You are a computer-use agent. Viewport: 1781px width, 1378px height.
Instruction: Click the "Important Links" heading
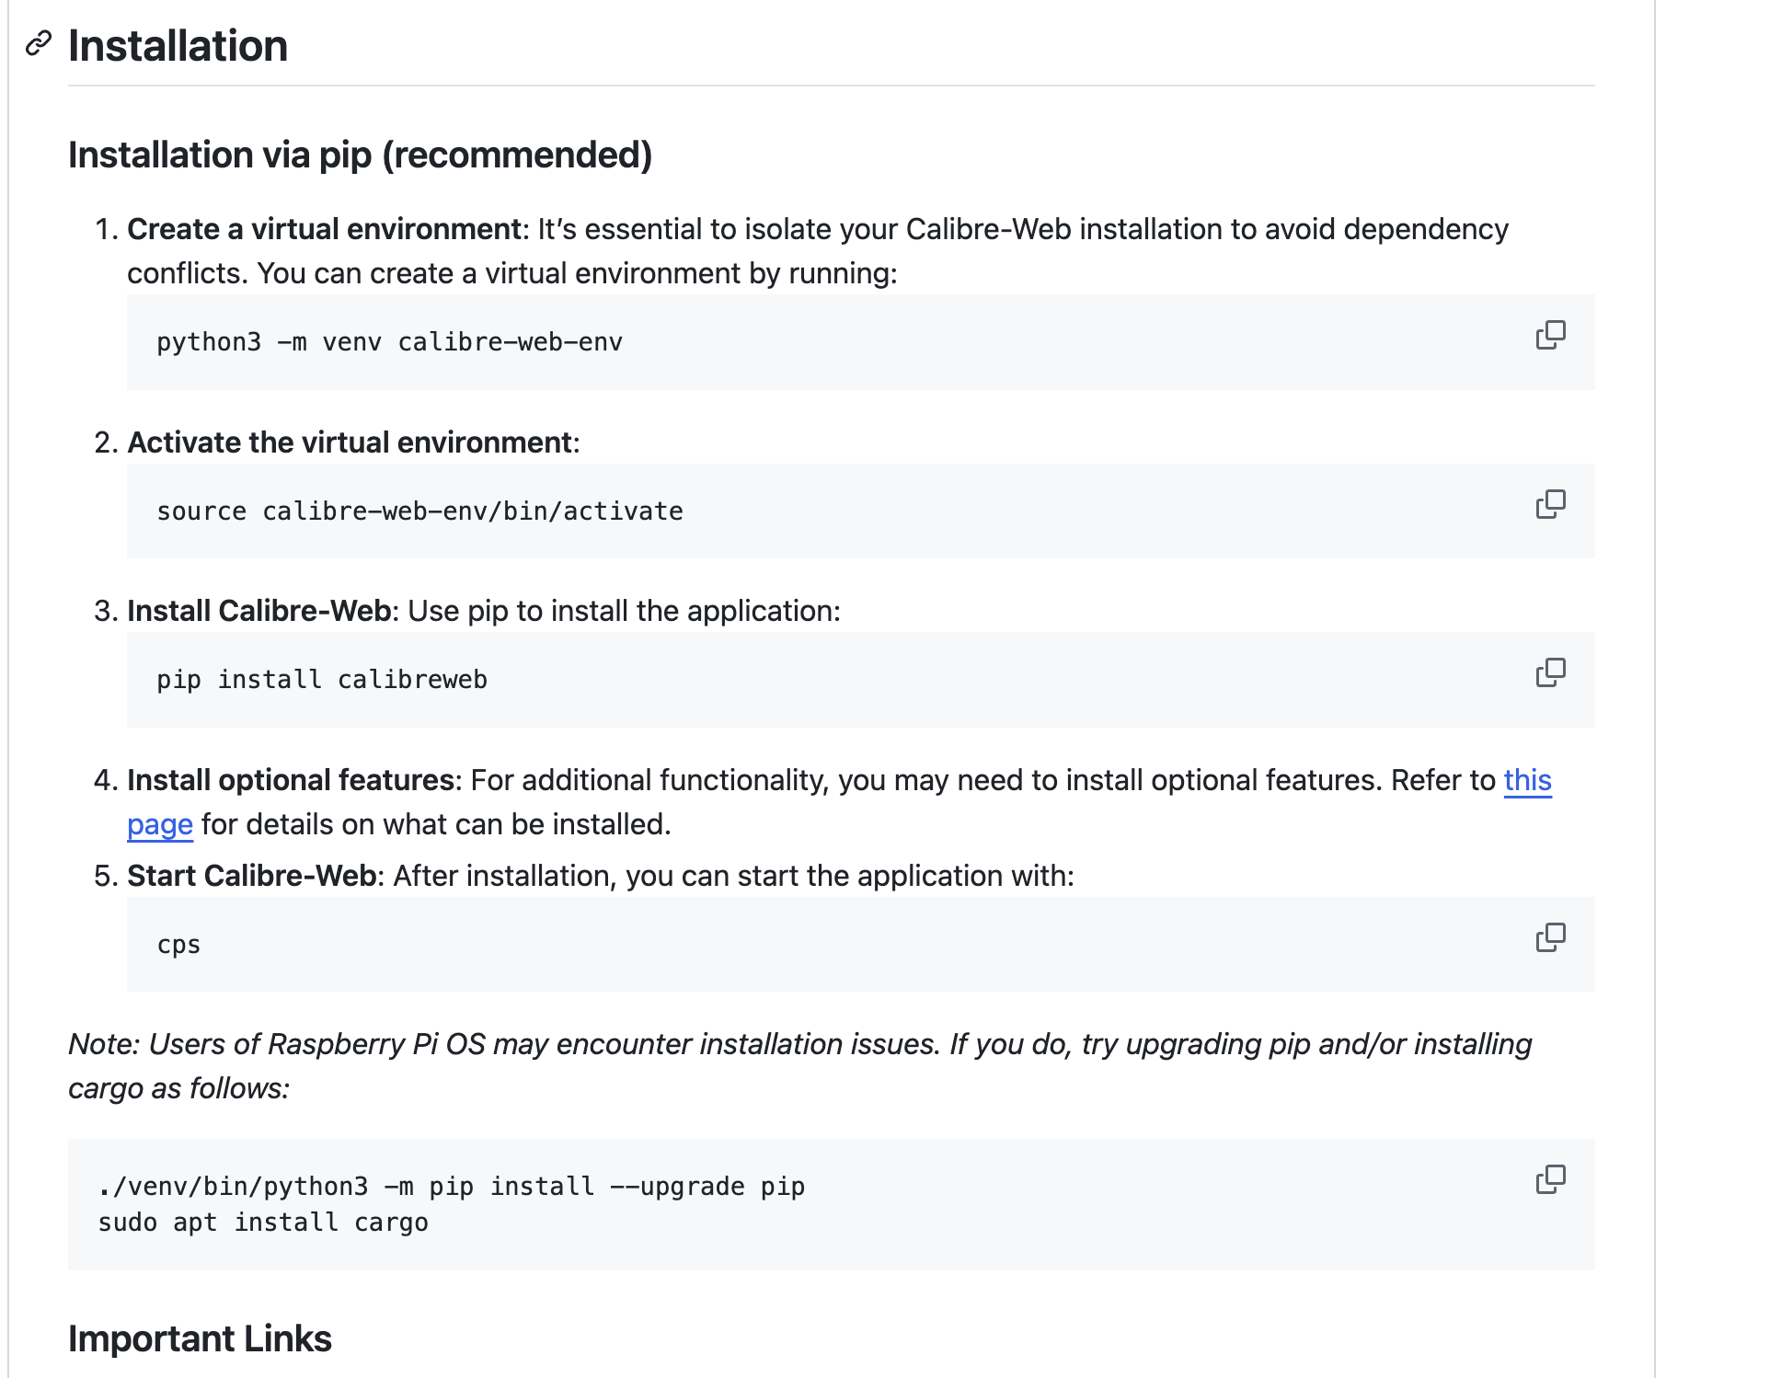200,1338
